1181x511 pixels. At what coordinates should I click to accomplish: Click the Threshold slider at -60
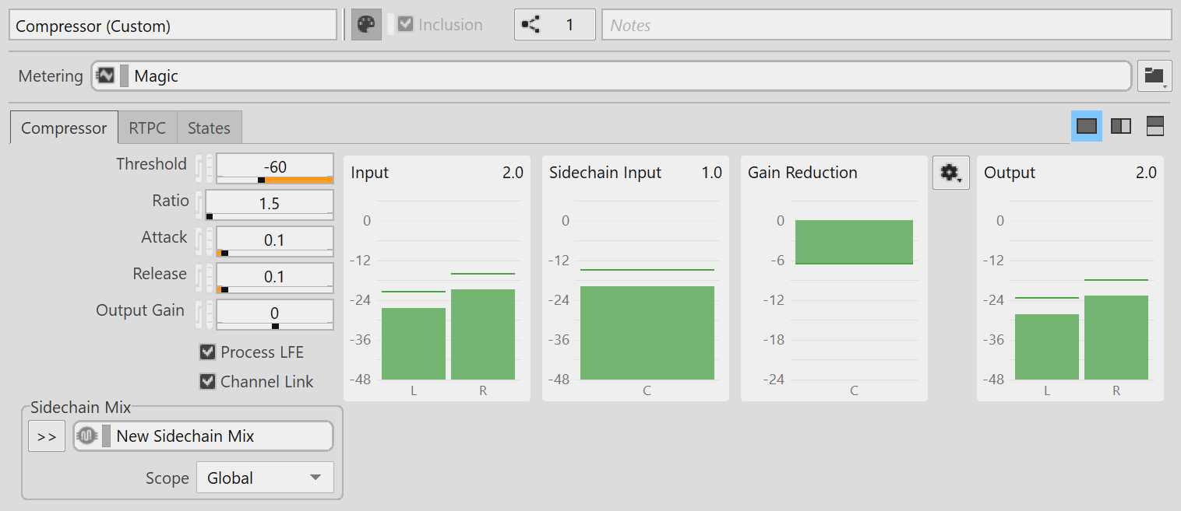click(x=274, y=168)
